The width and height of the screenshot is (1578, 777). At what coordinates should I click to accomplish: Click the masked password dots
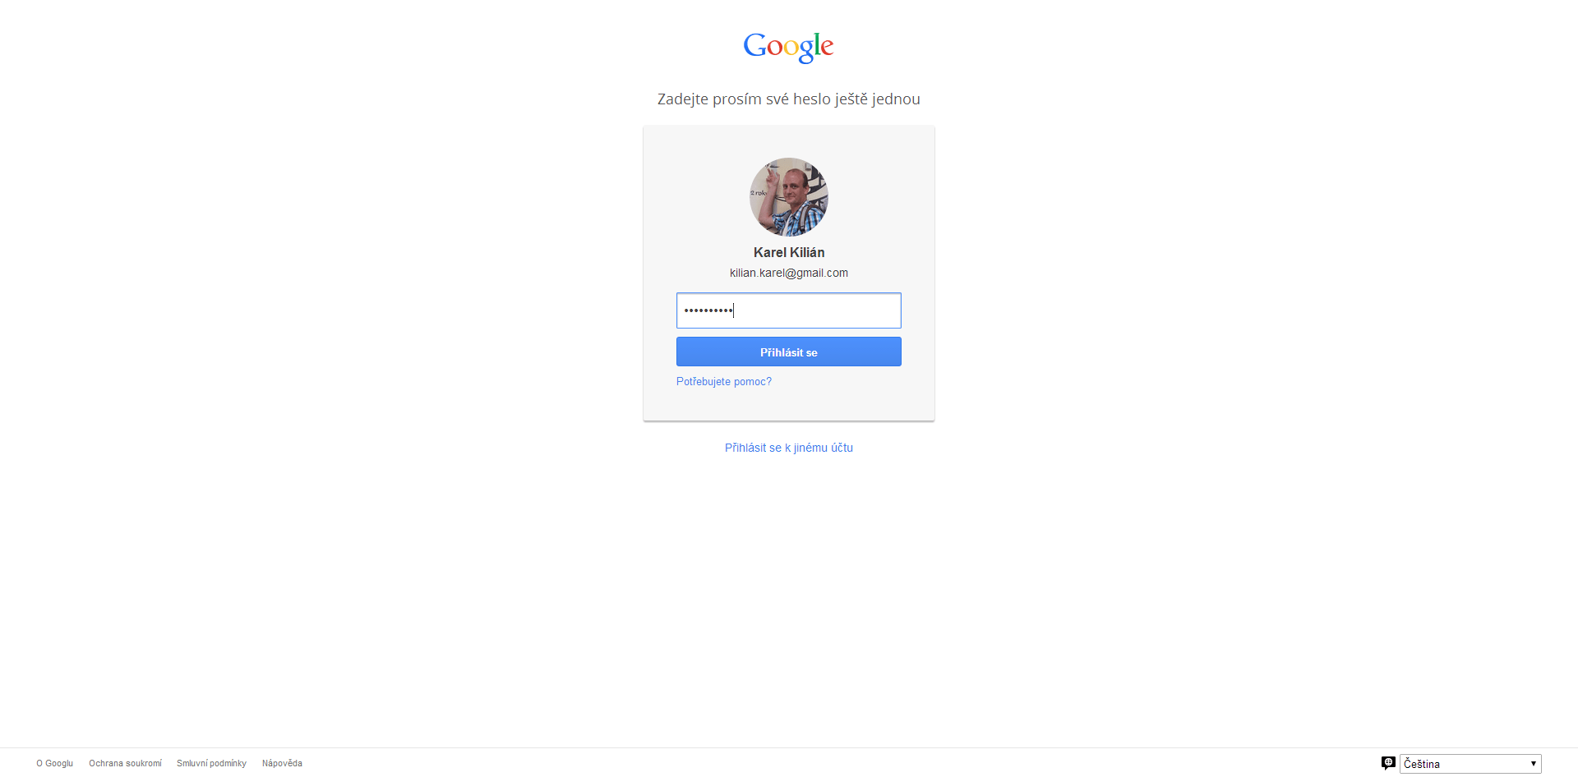pyautogui.click(x=708, y=310)
